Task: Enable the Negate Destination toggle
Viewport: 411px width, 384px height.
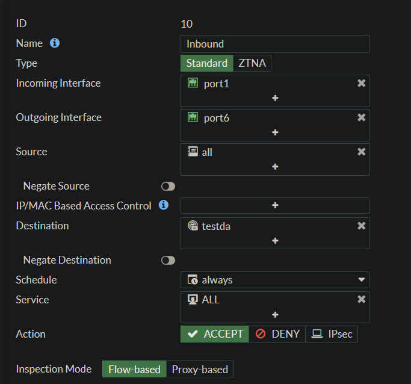Action: pos(168,261)
